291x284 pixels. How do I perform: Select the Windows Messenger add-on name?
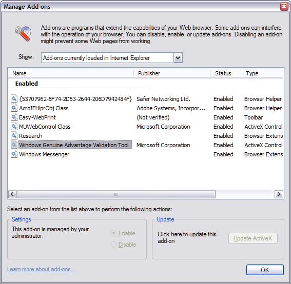44,154
